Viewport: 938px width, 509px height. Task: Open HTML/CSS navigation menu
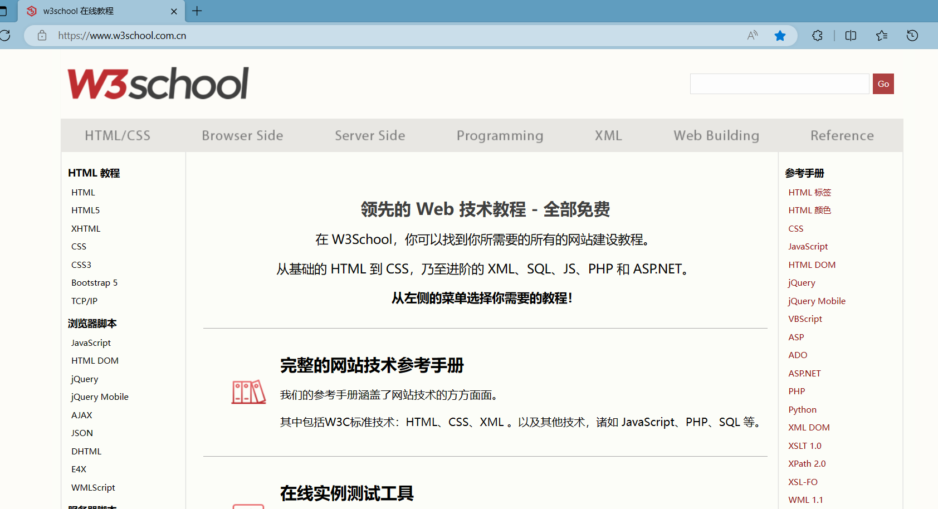click(x=118, y=135)
